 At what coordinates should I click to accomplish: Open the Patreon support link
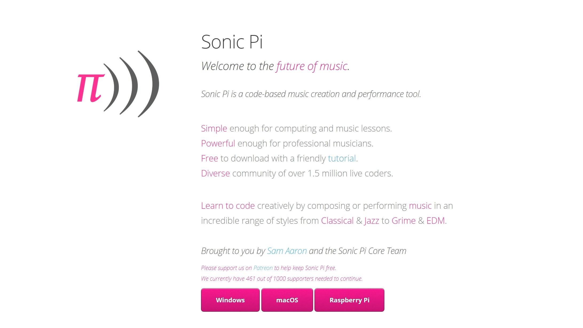click(263, 268)
